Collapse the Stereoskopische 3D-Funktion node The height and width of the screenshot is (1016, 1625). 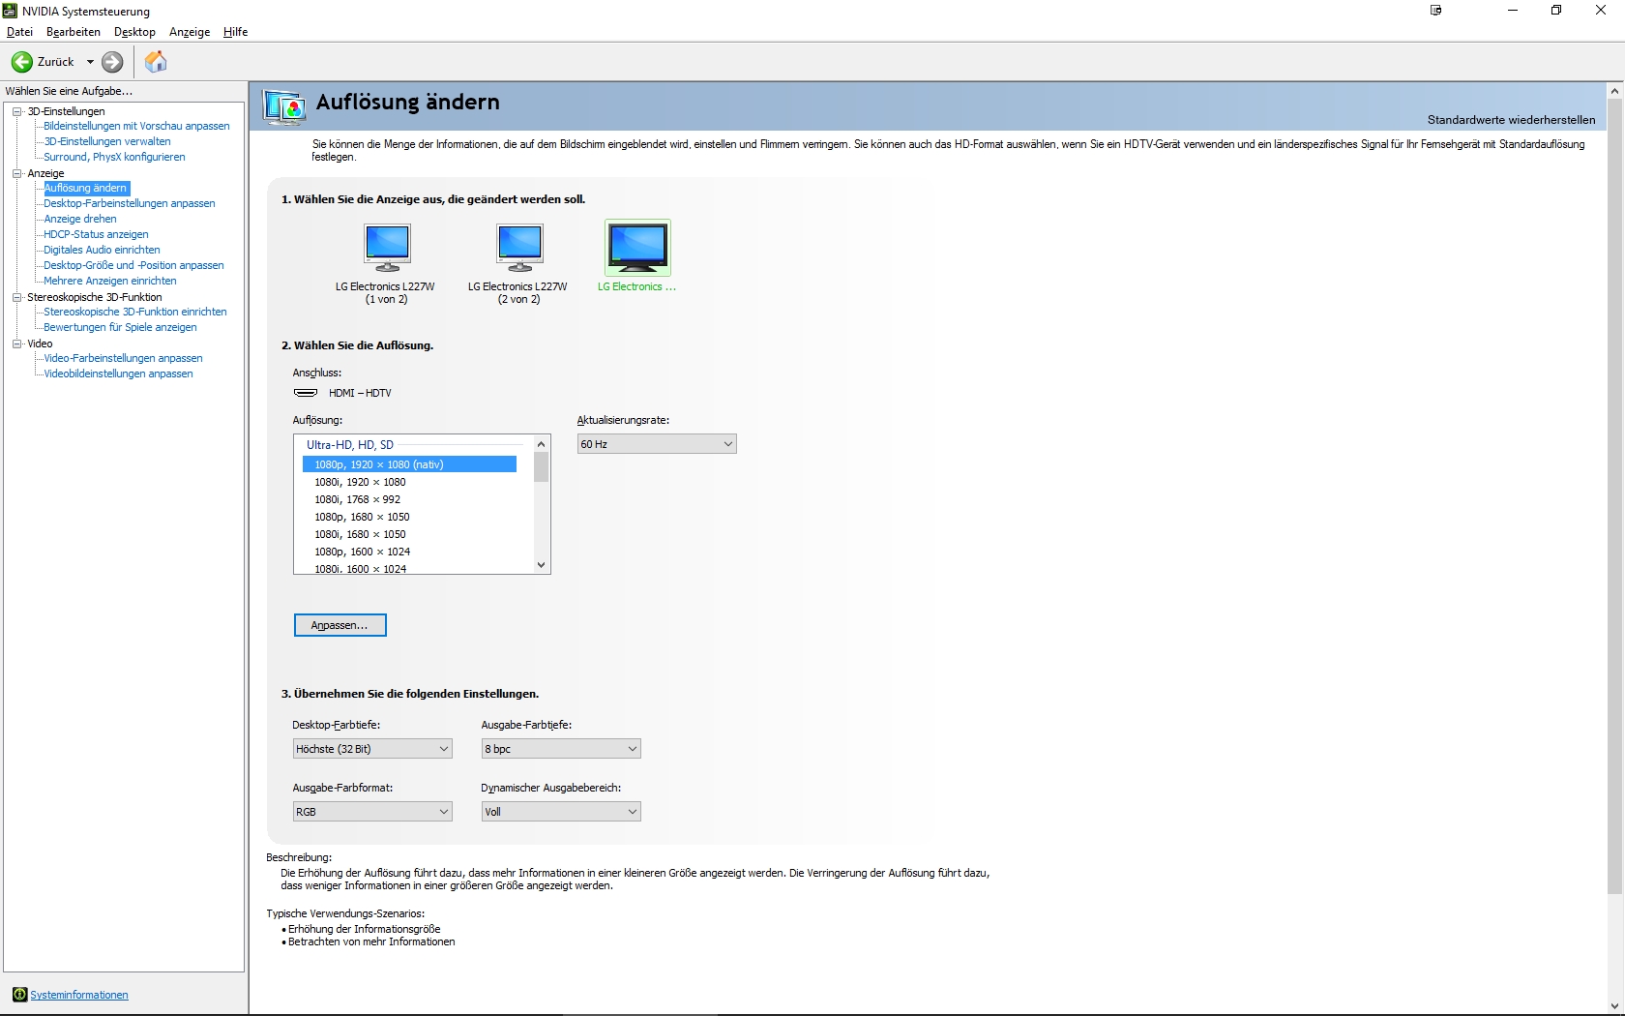(x=16, y=297)
